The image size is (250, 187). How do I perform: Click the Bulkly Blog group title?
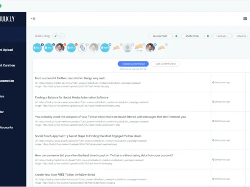(42, 36)
